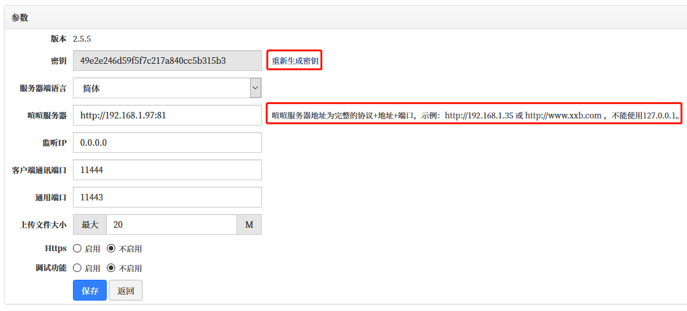Image resolution: width=687 pixels, height=311 pixels.
Task: Turn on 调试功能 via 启用 radio
Action: 77,268
